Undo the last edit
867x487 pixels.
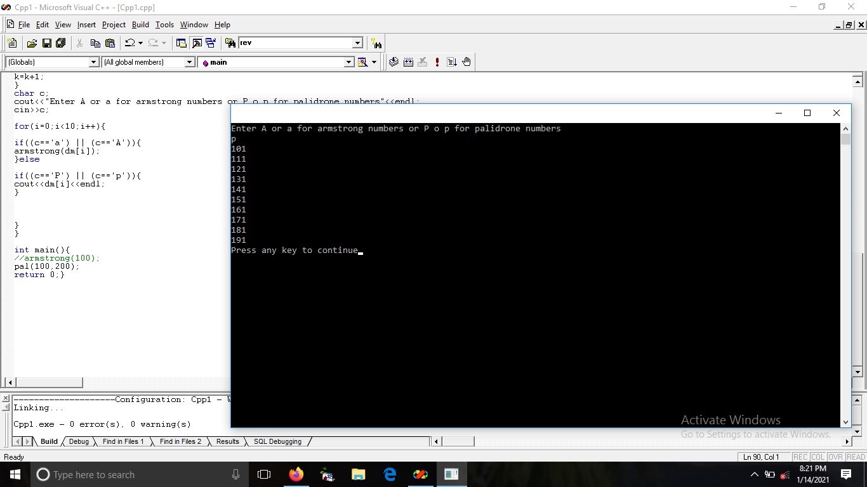[x=129, y=43]
